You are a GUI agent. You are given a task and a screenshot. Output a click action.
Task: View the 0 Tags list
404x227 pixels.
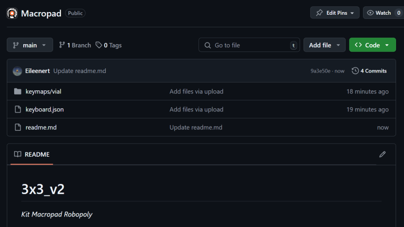(108, 45)
